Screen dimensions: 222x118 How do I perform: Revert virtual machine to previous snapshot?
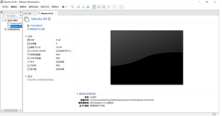click(83, 7)
